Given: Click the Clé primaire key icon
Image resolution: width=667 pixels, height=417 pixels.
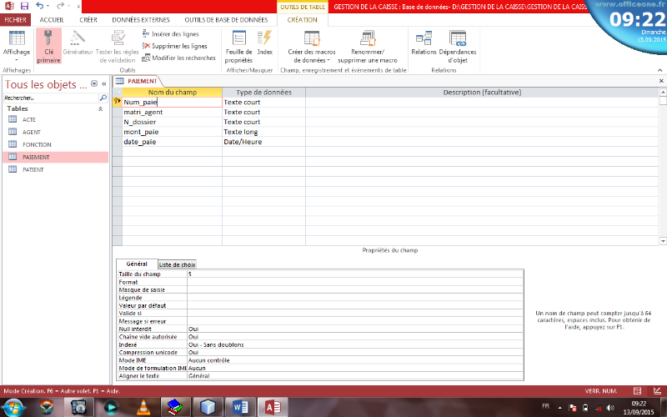Looking at the screenshot, I should [x=48, y=38].
